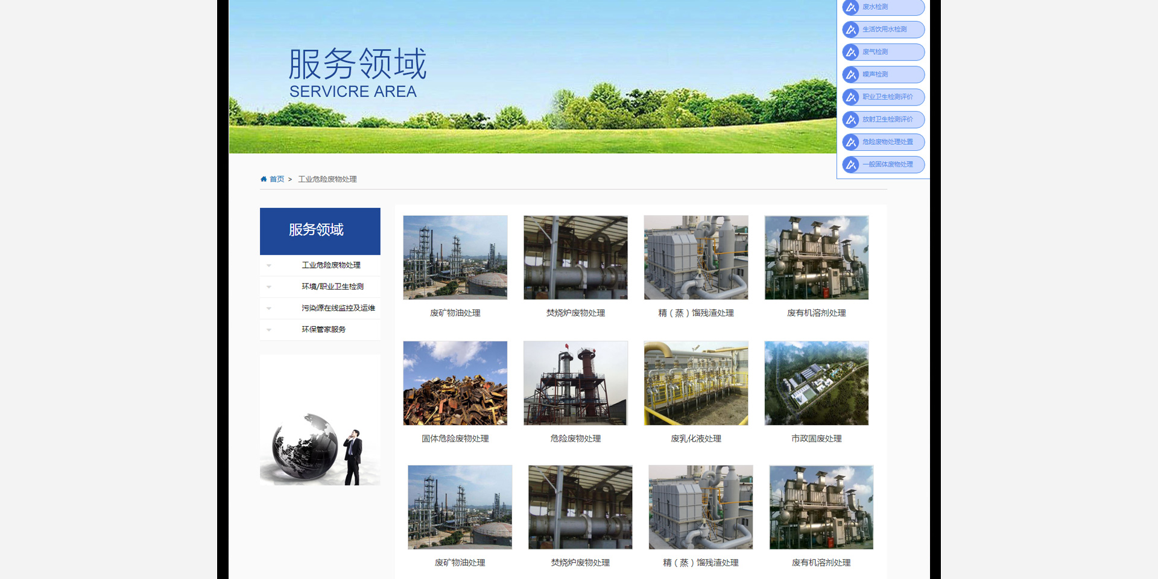
Task: Open 职业卫生检测评价 from the floating panel
Action: pyautogui.click(x=884, y=97)
